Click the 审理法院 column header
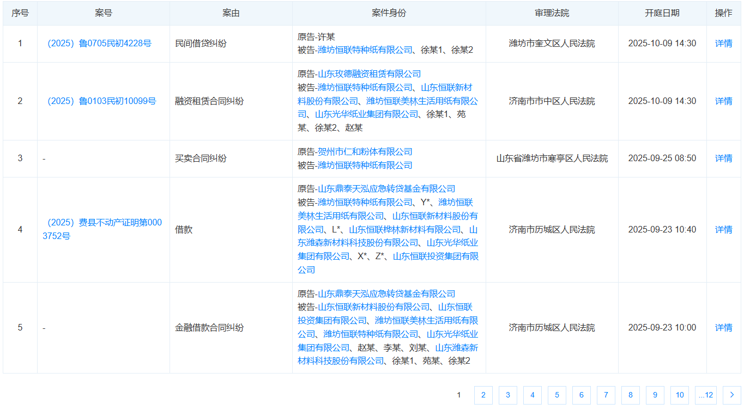Viewport: 744px width, 410px height. [x=552, y=13]
